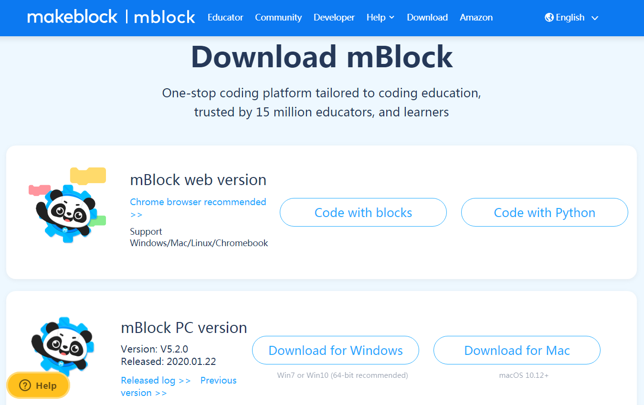The width and height of the screenshot is (644, 405).
Task: Click the Code with blocks button
Action: tap(363, 212)
